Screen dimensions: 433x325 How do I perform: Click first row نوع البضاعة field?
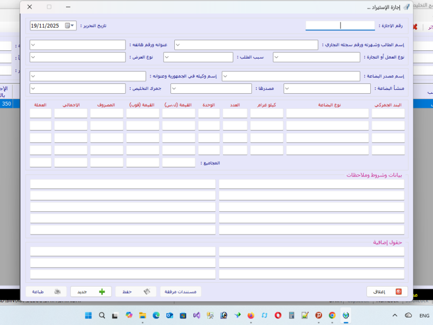tap(327, 113)
